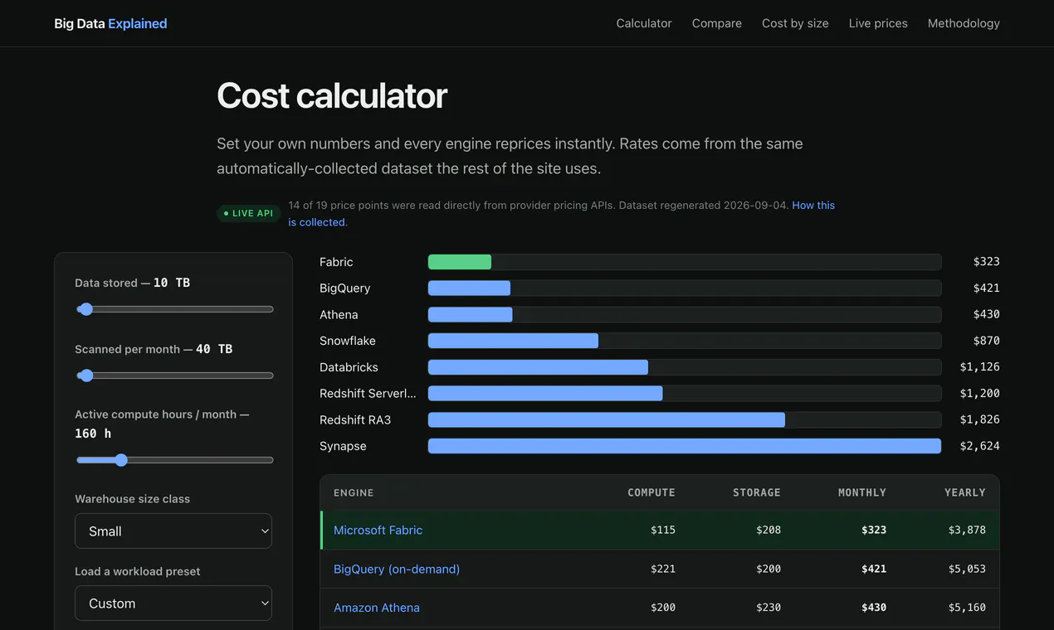Open the Microsoft Fabric engine link
Image resolution: width=1054 pixels, height=630 pixels.
pyautogui.click(x=378, y=530)
